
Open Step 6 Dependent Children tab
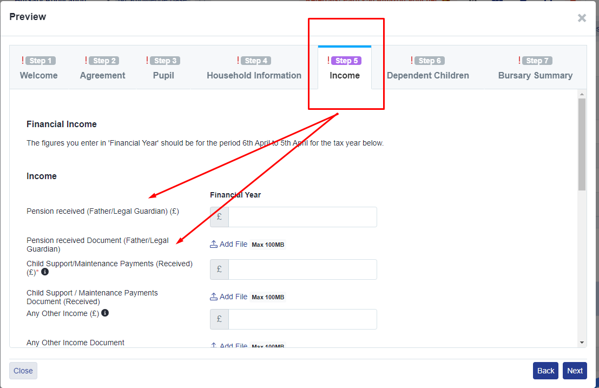428,68
